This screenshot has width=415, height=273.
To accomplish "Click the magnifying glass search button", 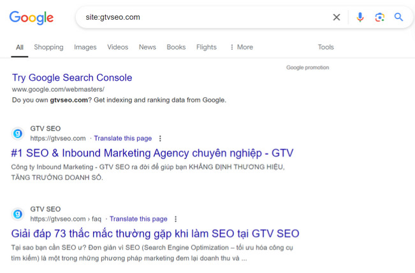I will (398, 17).
